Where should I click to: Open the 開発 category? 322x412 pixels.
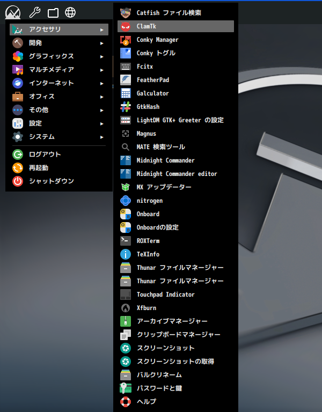(x=59, y=43)
